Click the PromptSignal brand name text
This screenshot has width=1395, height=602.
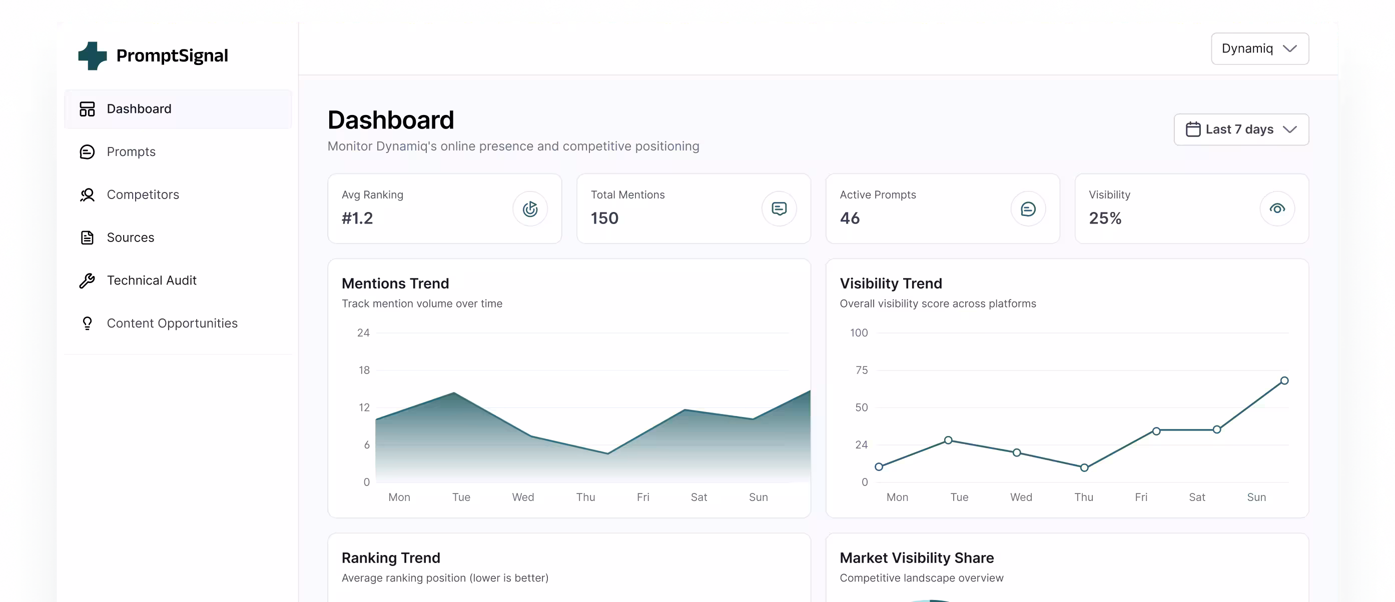(x=172, y=56)
